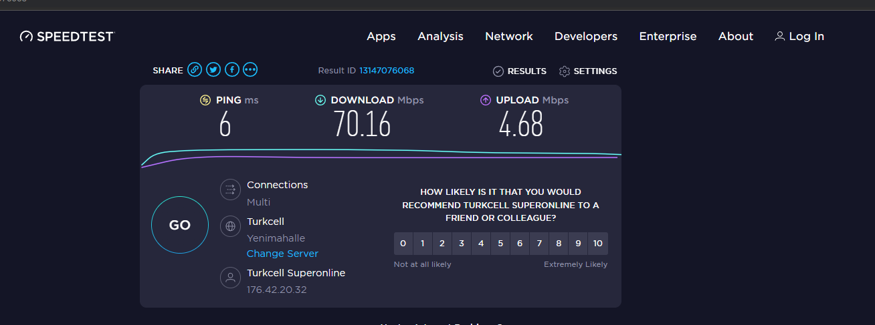This screenshot has height=325, width=875.
Task: Select rating 0 on recommendation scale
Action: (x=403, y=244)
